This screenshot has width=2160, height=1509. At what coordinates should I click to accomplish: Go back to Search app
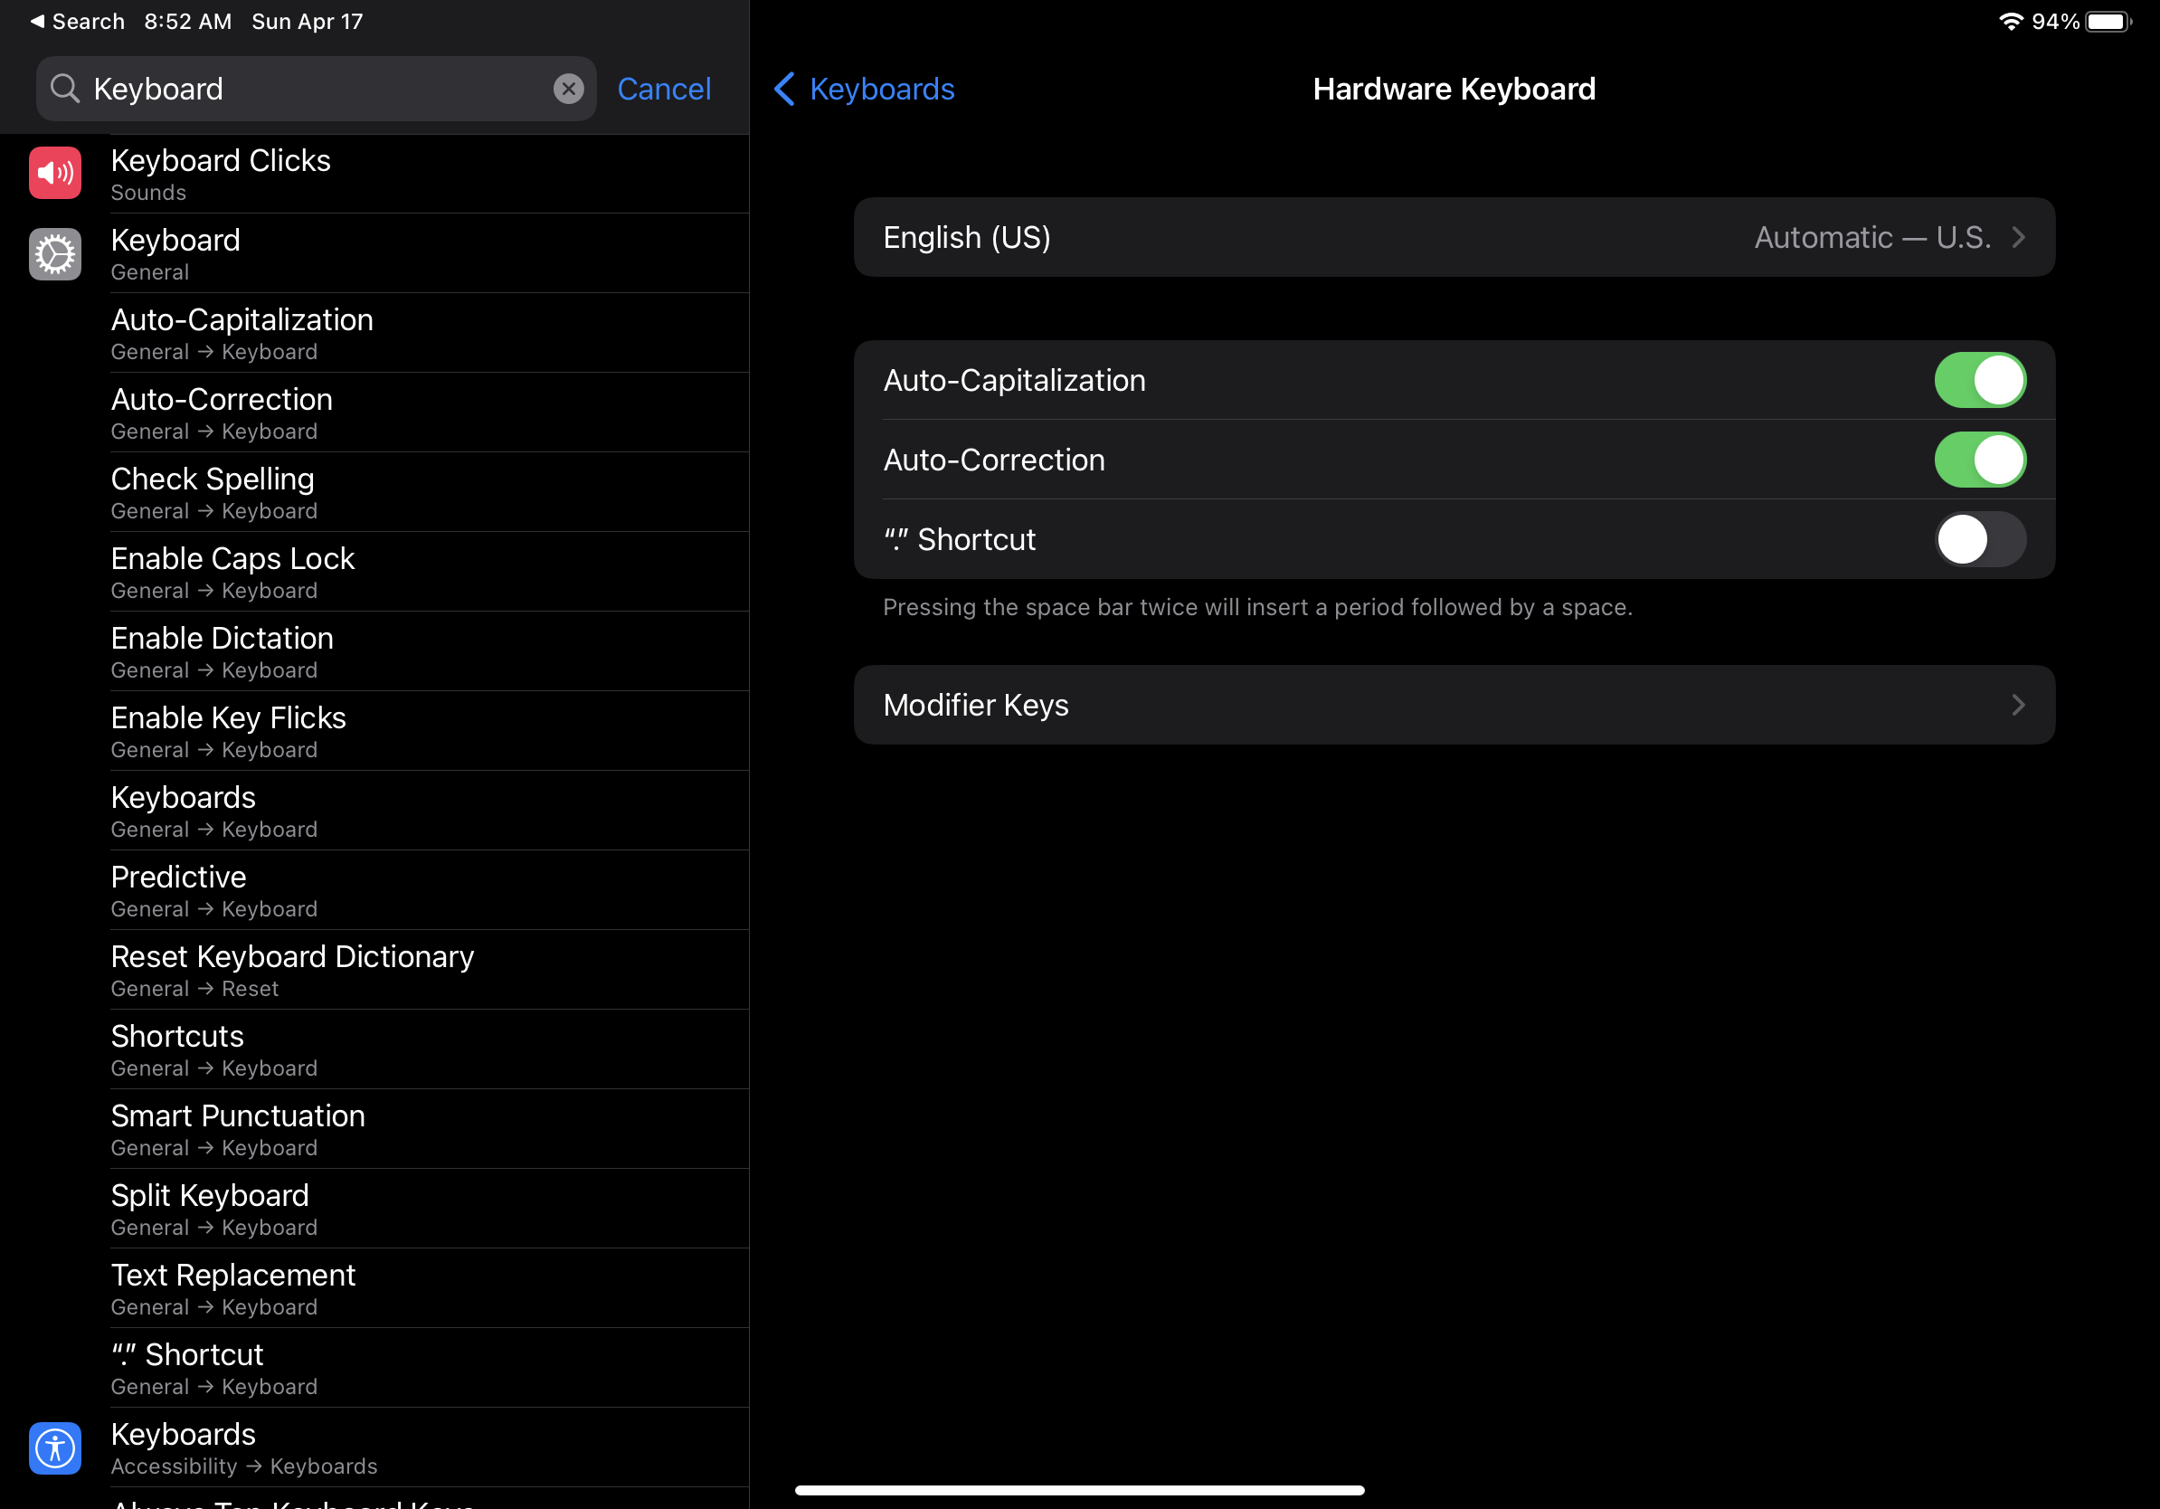click(x=77, y=21)
